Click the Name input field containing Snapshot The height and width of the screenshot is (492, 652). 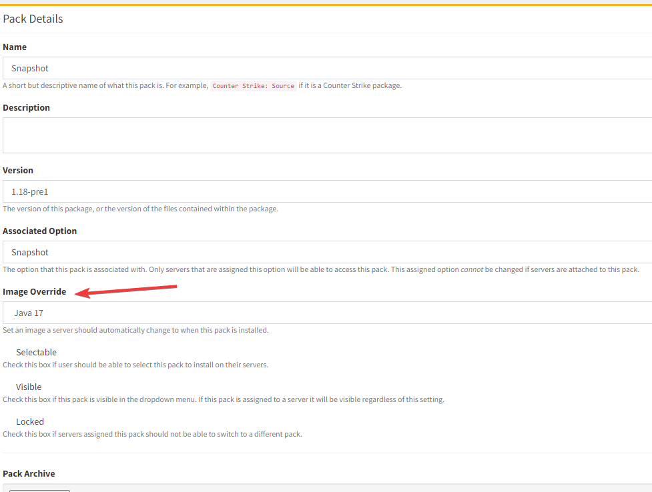tap(327, 68)
